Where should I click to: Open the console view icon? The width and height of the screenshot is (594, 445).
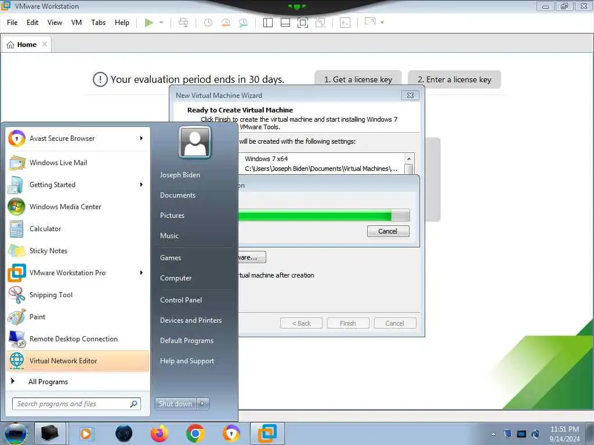click(x=345, y=23)
